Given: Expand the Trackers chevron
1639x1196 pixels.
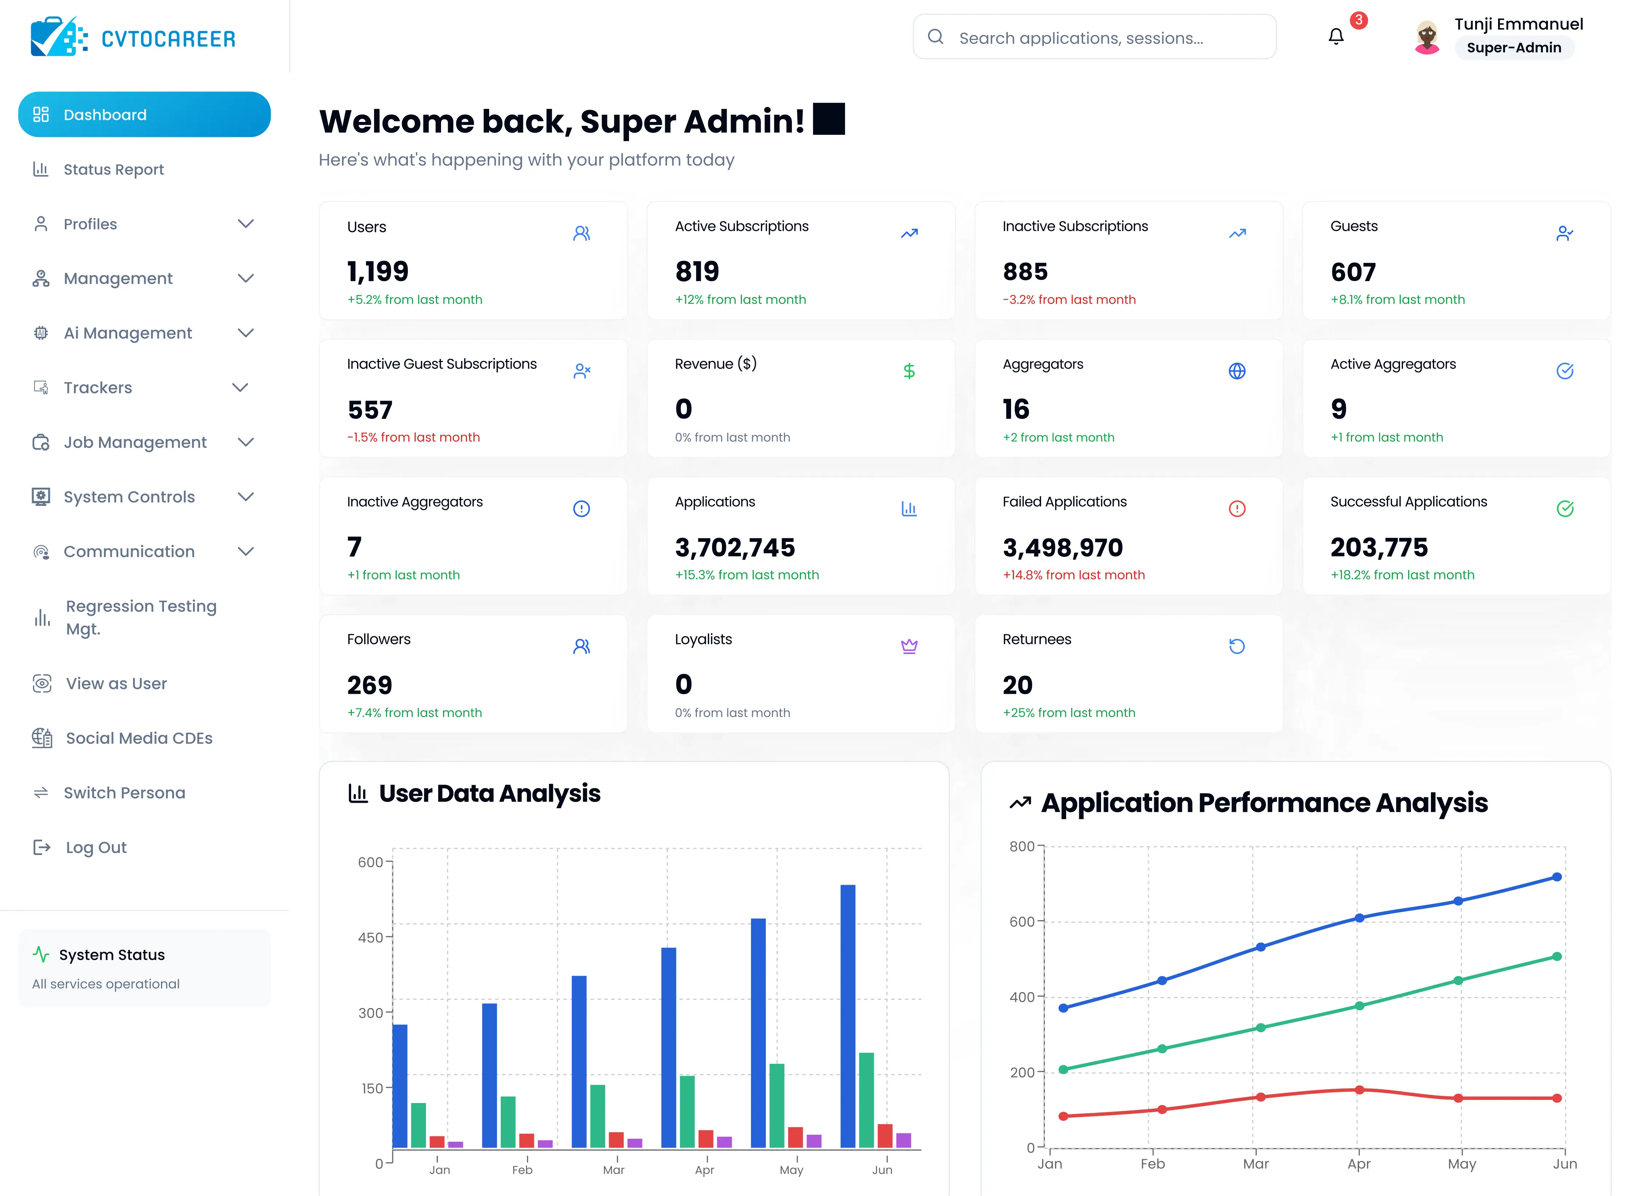Looking at the screenshot, I should pyautogui.click(x=240, y=387).
